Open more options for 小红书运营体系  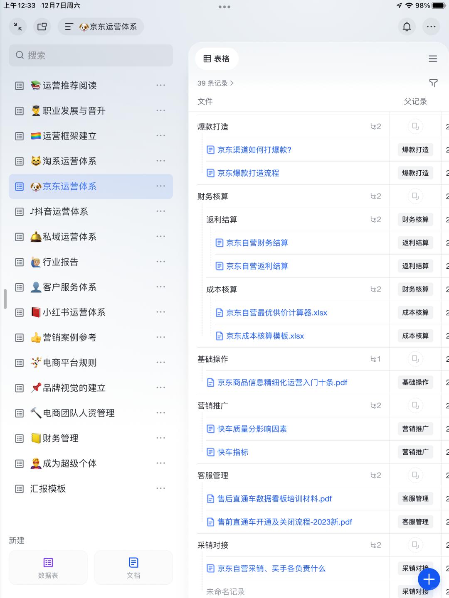tap(161, 312)
